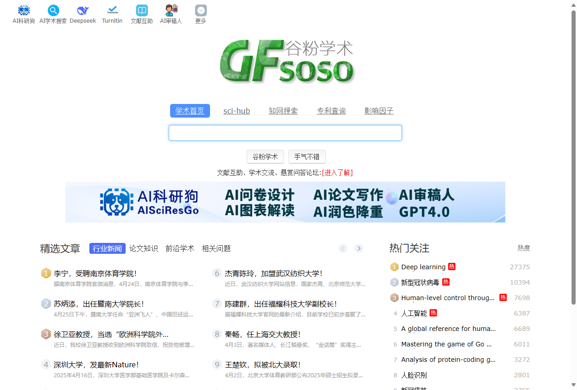Open the 专利查询 tab
The image size is (577, 390).
(331, 111)
